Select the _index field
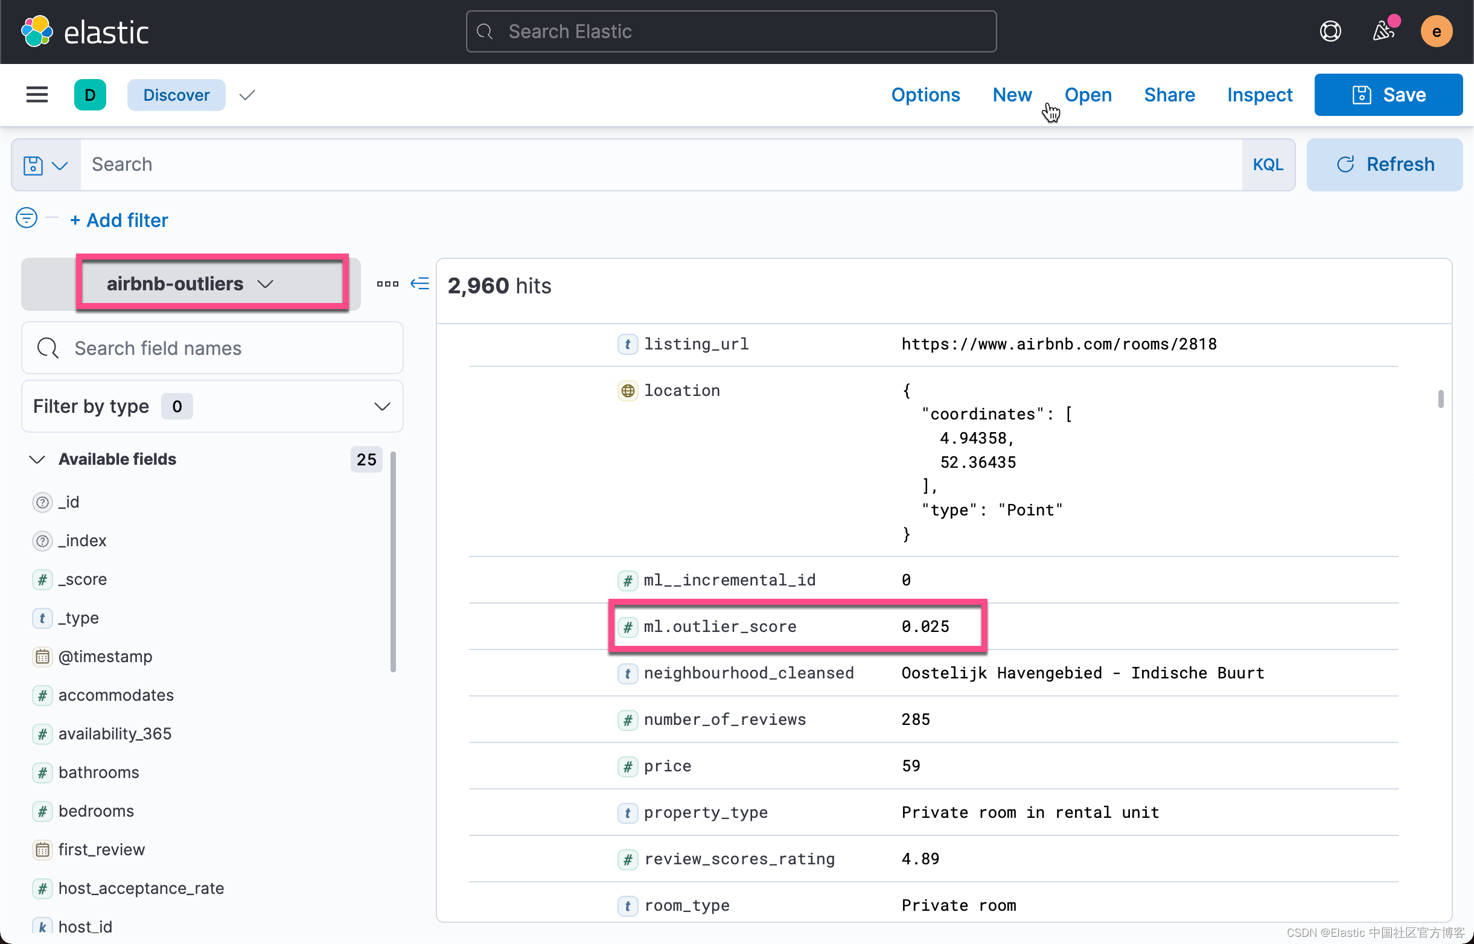Screen dimensions: 1474x944 pos(82,541)
